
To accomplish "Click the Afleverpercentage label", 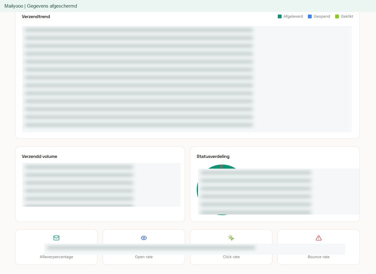I will (x=56, y=257).
